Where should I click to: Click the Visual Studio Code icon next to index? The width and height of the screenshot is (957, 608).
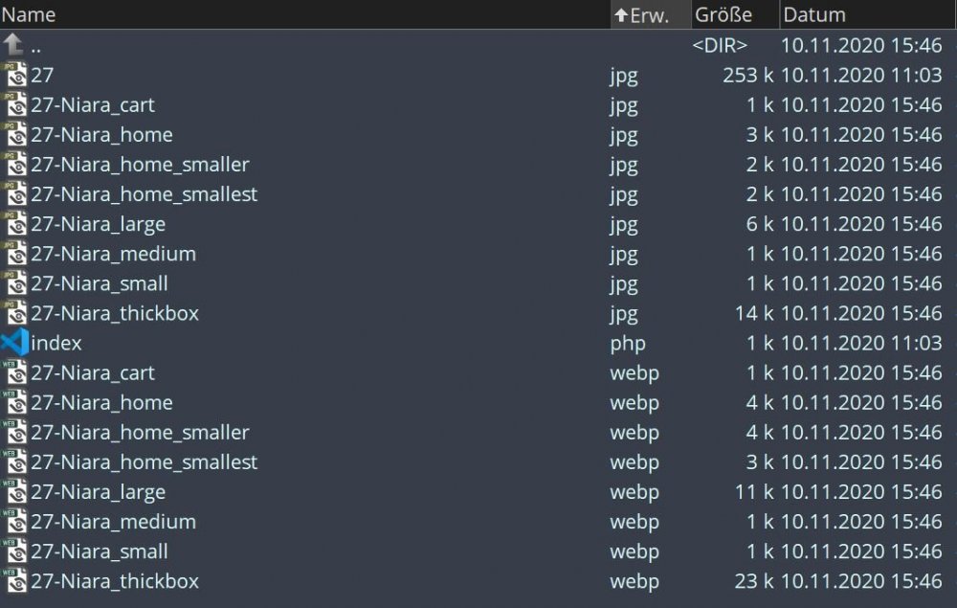click(x=14, y=343)
